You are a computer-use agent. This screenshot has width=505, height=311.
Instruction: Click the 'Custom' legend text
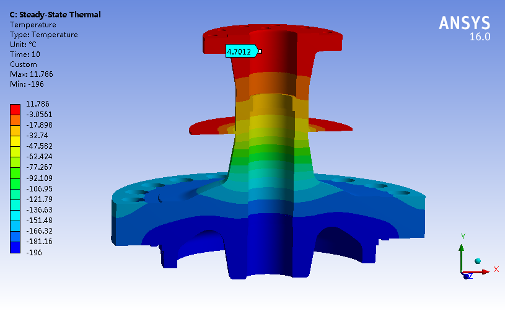[23, 64]
